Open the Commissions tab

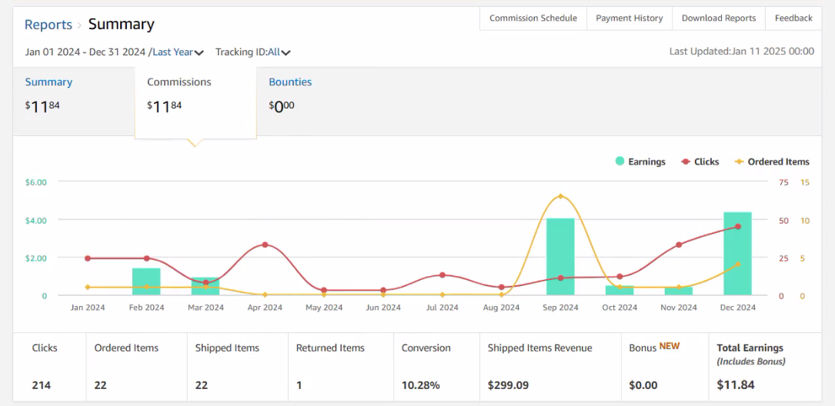[x=179, y=82]
